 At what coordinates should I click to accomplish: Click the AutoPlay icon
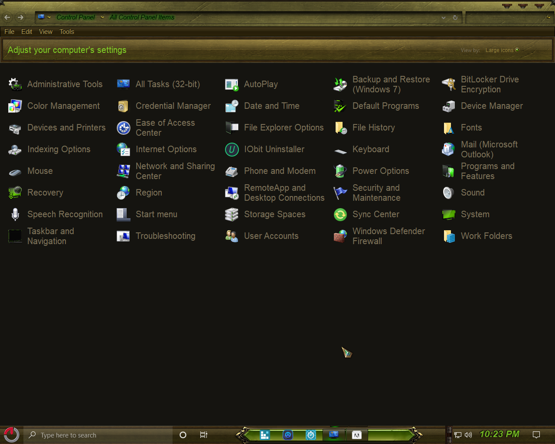click(x=232, y=84)
